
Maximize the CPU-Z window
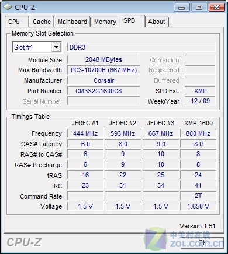tap(199, 8)
